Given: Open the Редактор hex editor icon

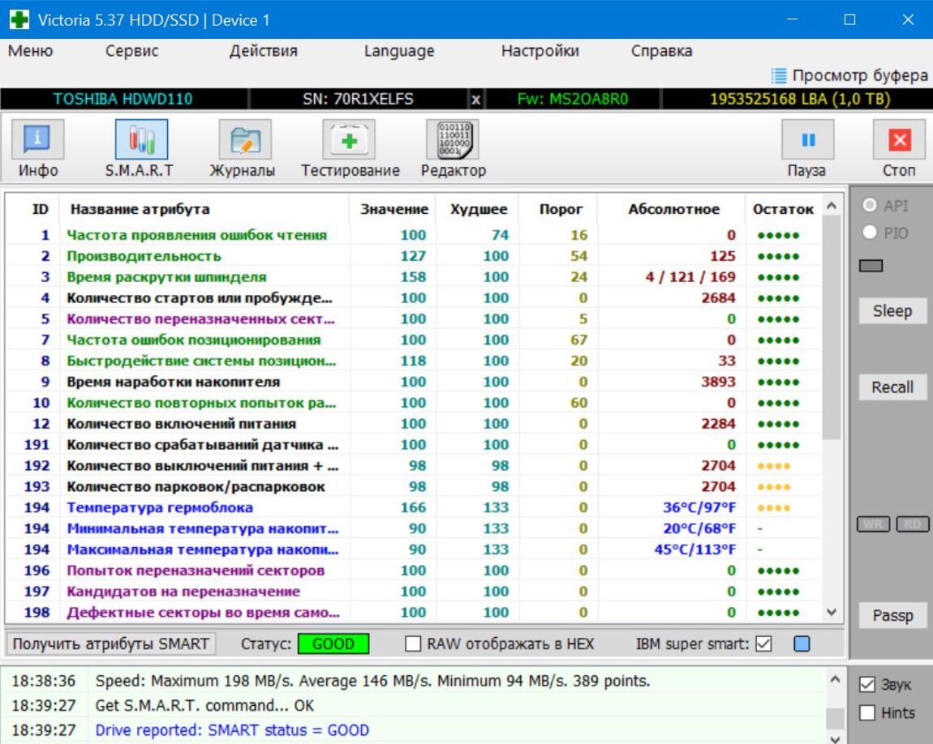Looking at the screenshot, I should [453, 140].
